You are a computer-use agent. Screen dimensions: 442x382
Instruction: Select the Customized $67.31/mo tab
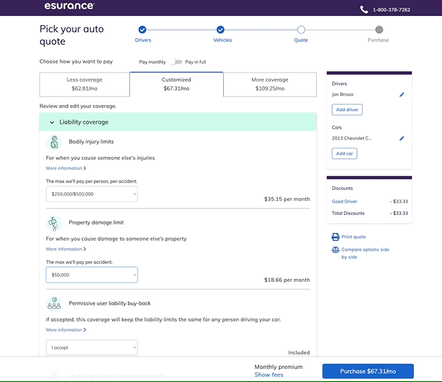coord(177,84)
